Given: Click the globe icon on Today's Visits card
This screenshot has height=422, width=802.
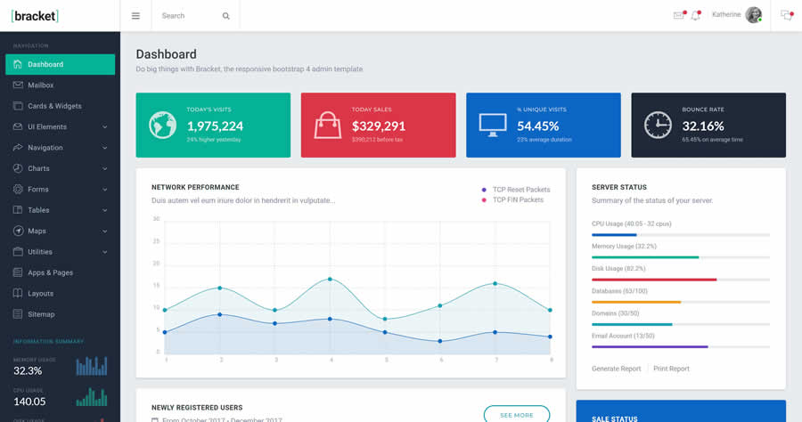Looking at the screenshot, I should coord(163,126).
